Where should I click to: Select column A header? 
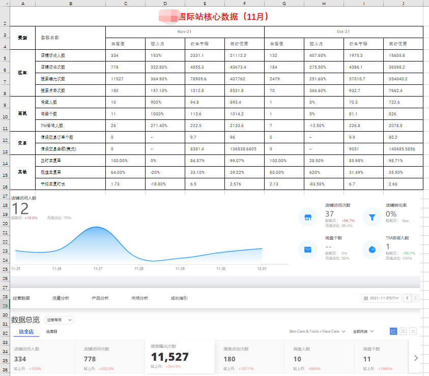pyautogui.click(x=23, y=3)
